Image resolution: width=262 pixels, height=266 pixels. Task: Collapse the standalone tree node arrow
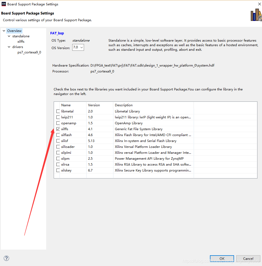click(9, 36)
